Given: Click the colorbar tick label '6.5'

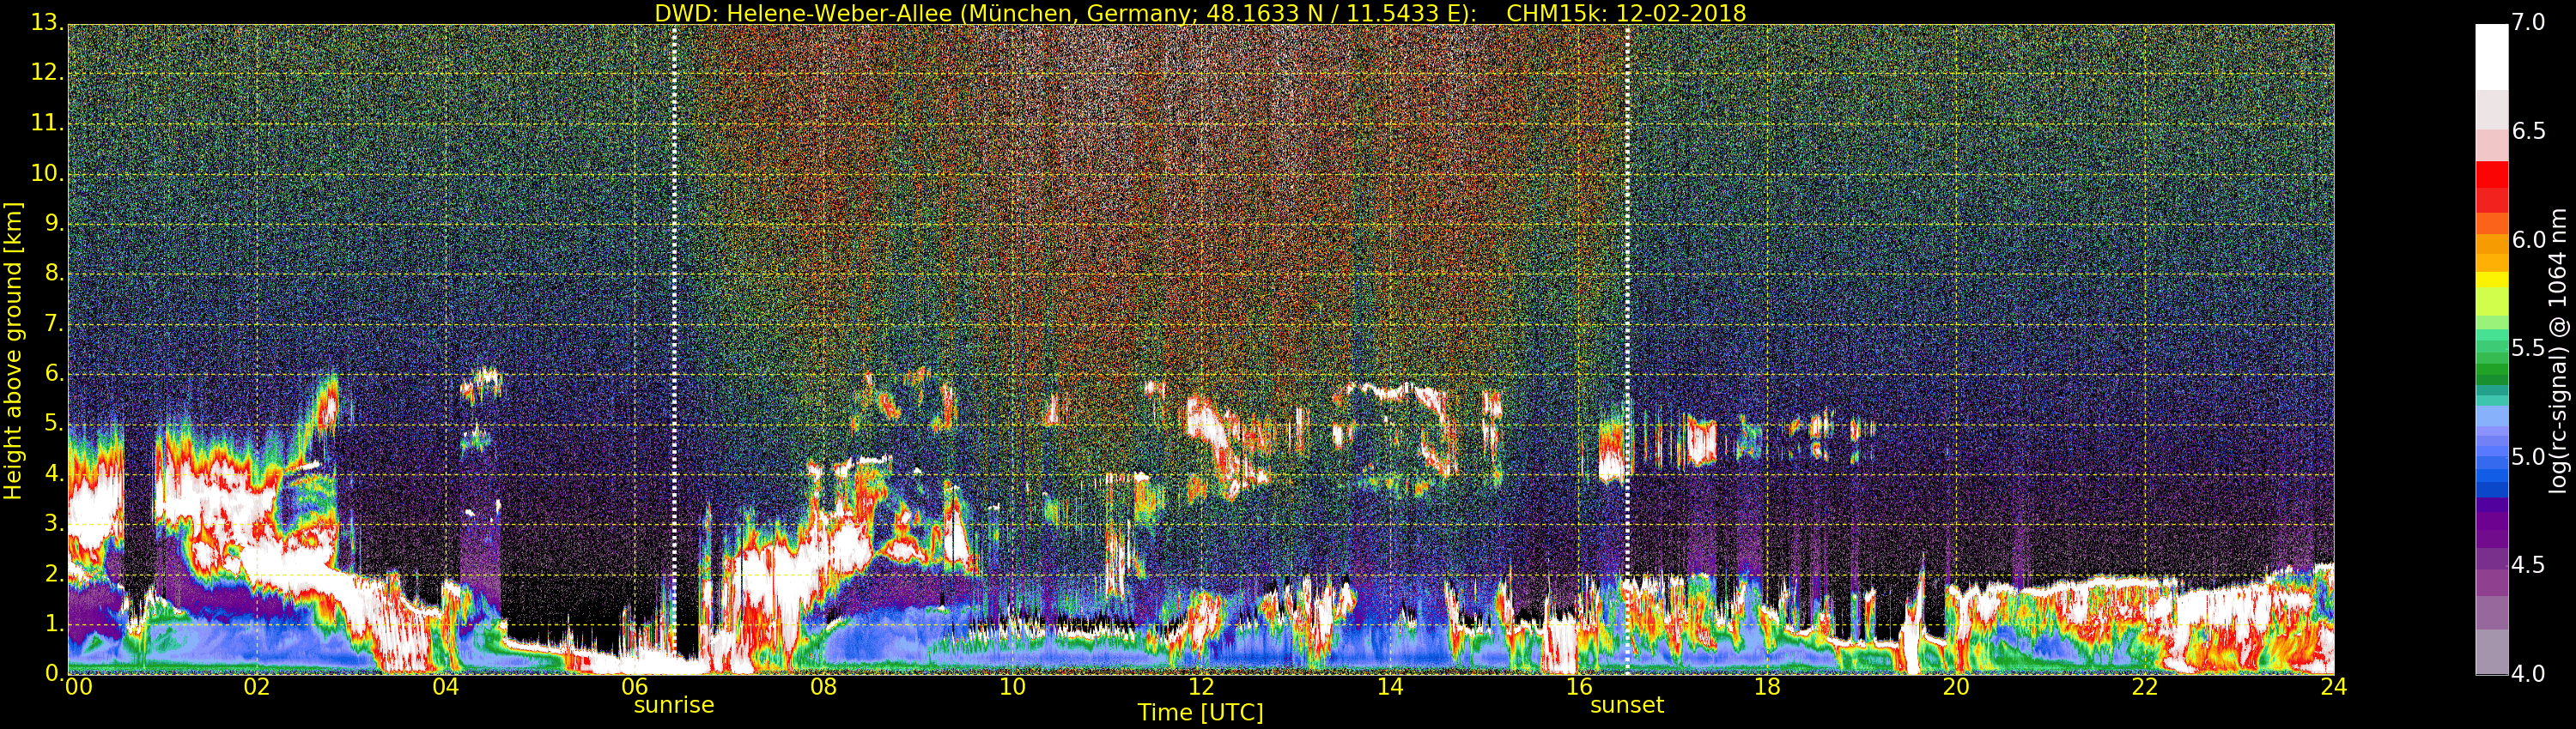Looking at the screenshot, I should click(x=2529, y=132).
